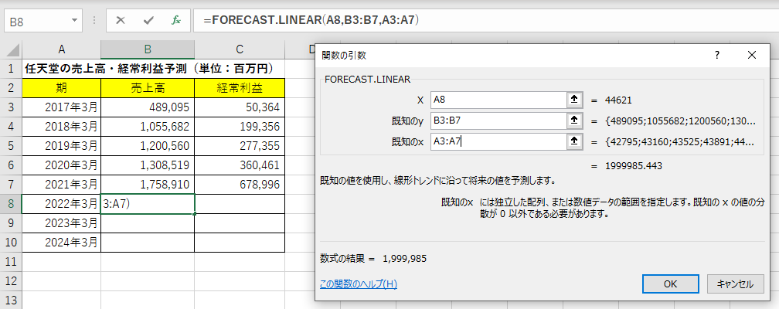
Task: Select the cell 2018年3月
Action: tap(62, 127)
